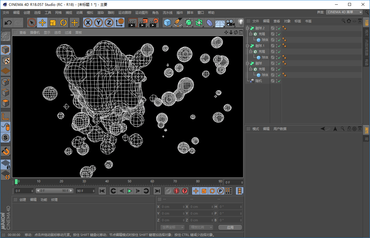Add a Cube primitive object
Image resolution: width=370 pixels, height=238 pixels.
(x=167, y=23)
